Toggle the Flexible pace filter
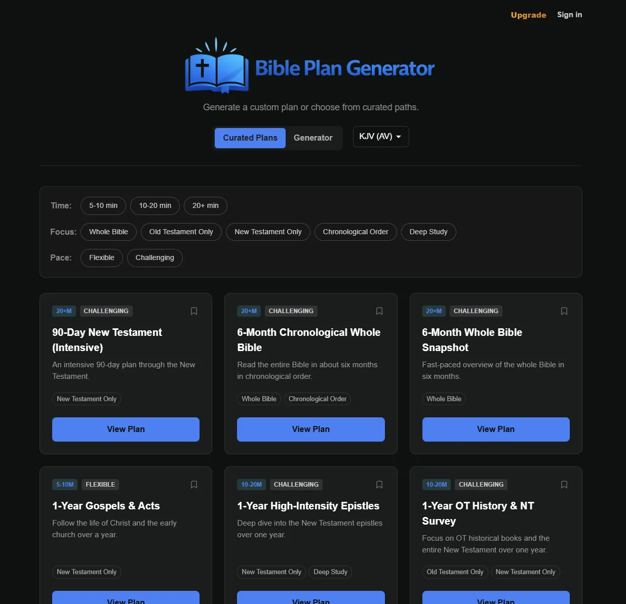This screenshot has width=626, height=604. tap(101, 257)
